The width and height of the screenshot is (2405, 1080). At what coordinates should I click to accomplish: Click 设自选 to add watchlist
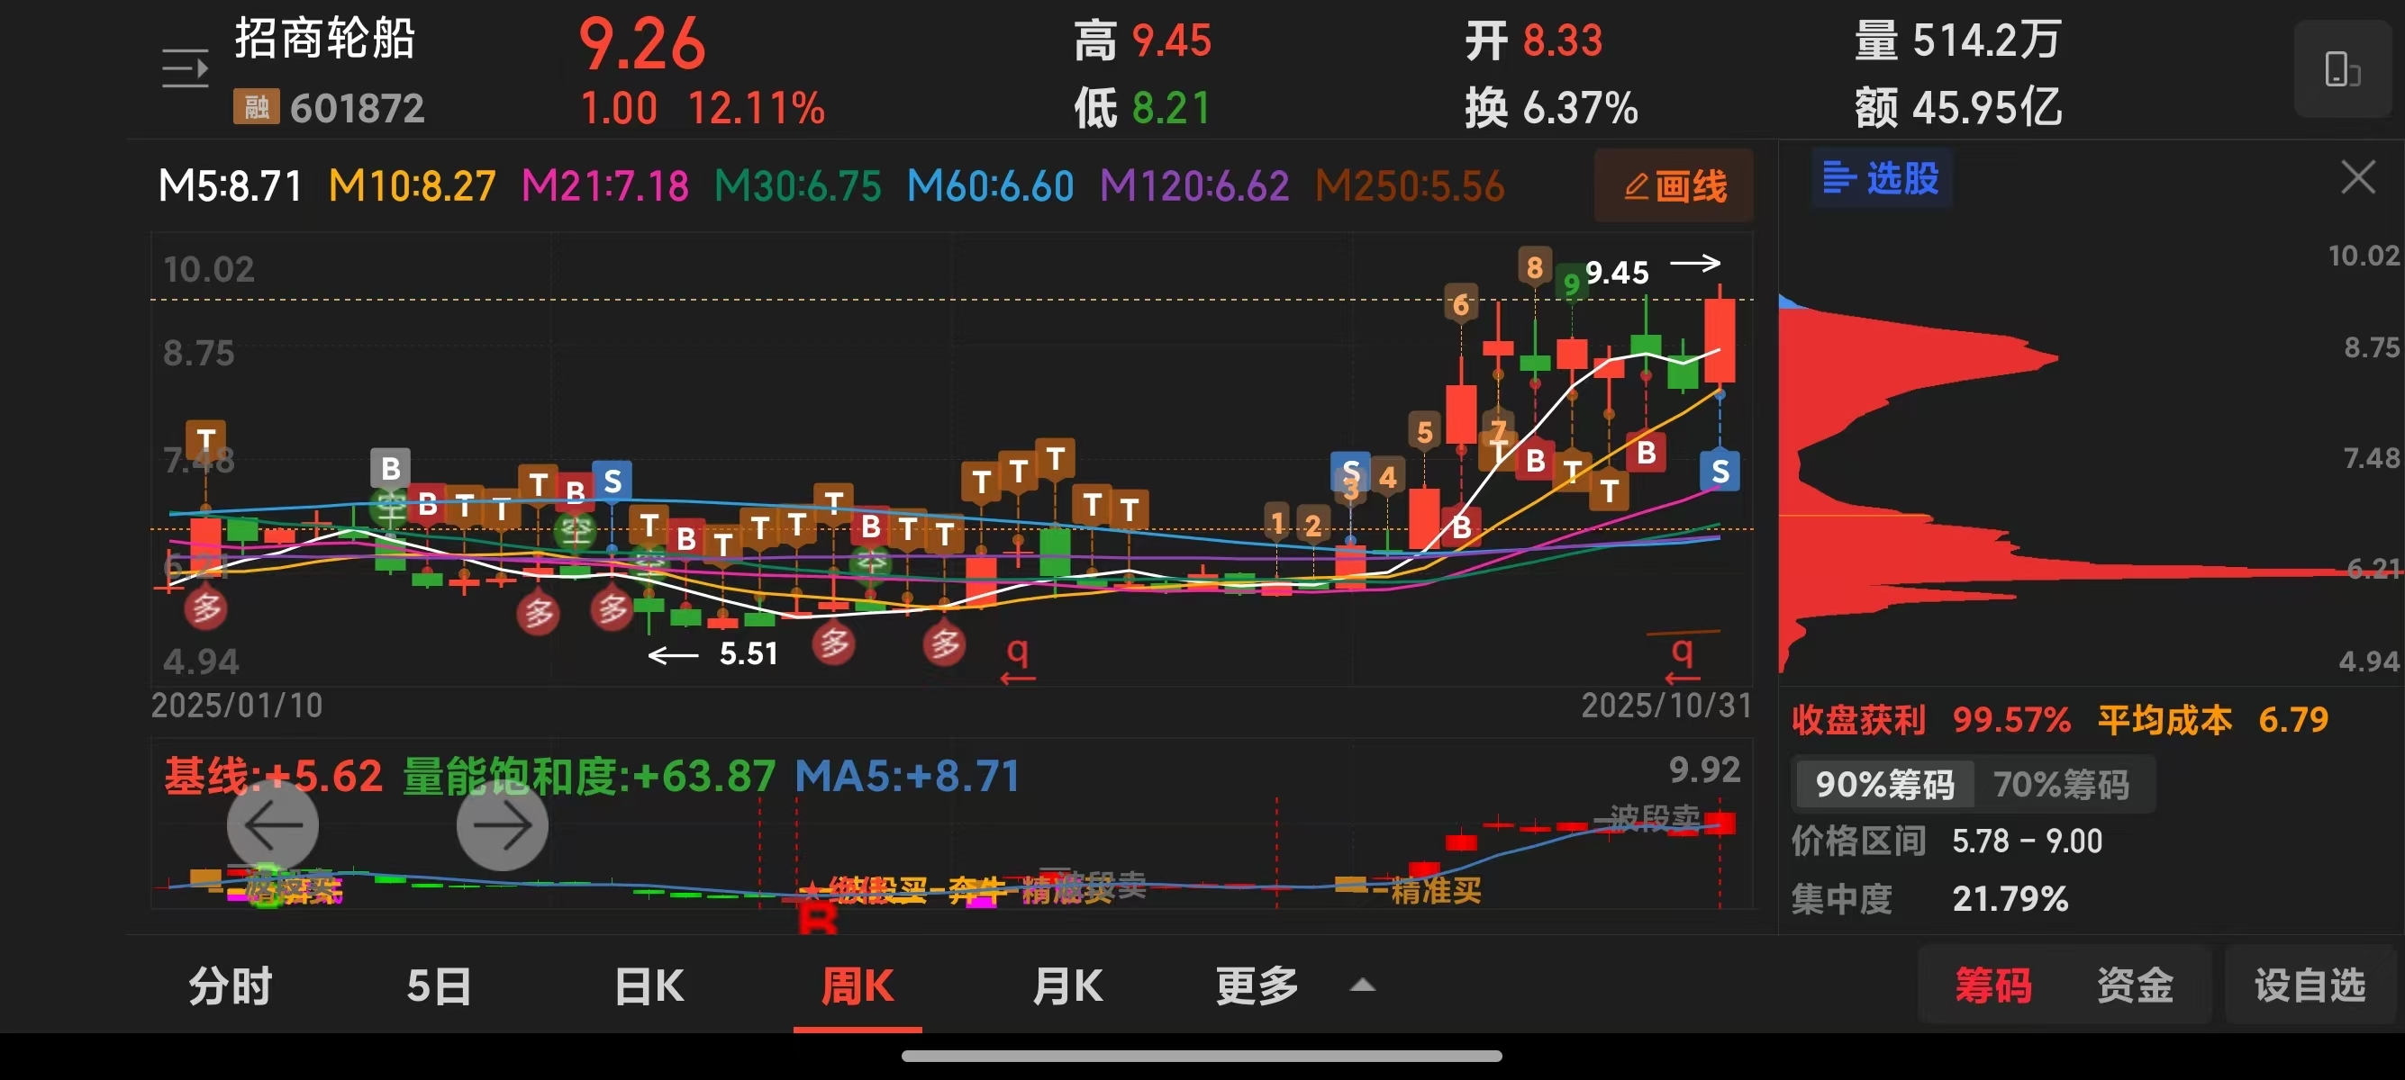pos(2310,985)
